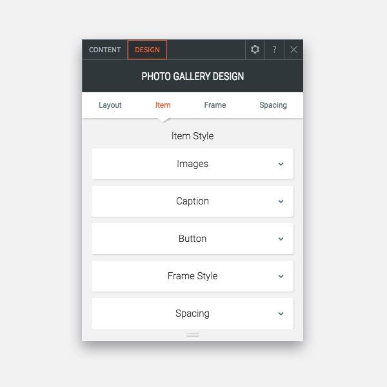Click the chevron on the Images row
Screen dimensions: 387x387
[x=281, y=164]
